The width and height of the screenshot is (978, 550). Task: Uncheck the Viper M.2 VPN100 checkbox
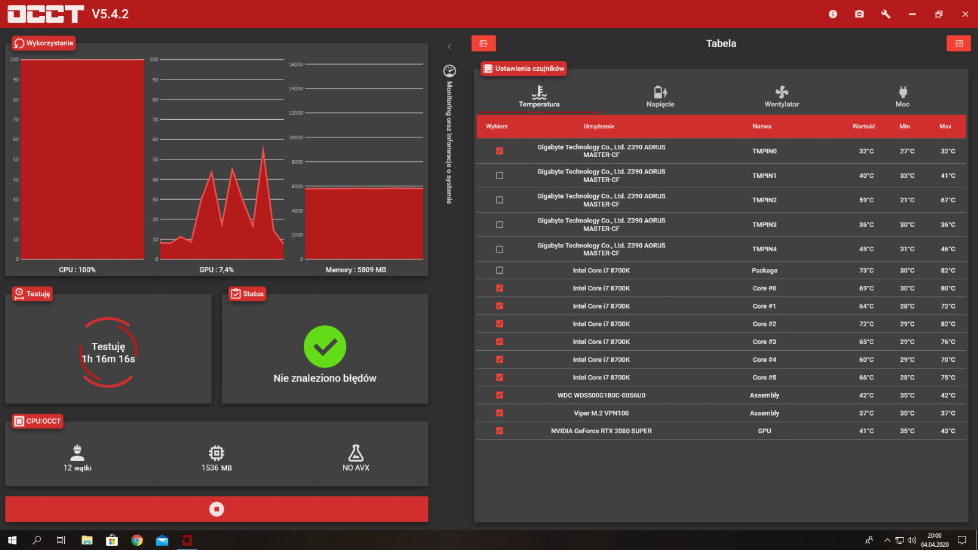coord(499,413)
